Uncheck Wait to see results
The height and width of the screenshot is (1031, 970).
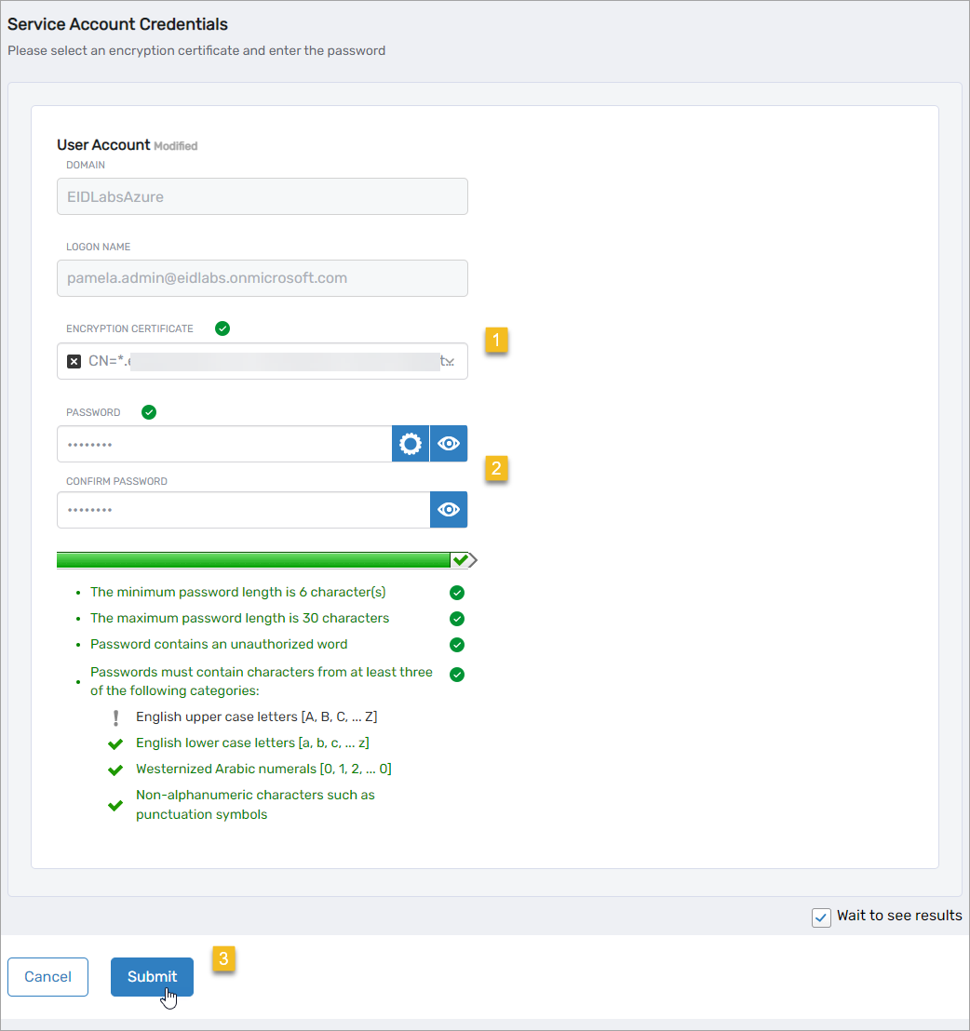[x=820, y=917]
